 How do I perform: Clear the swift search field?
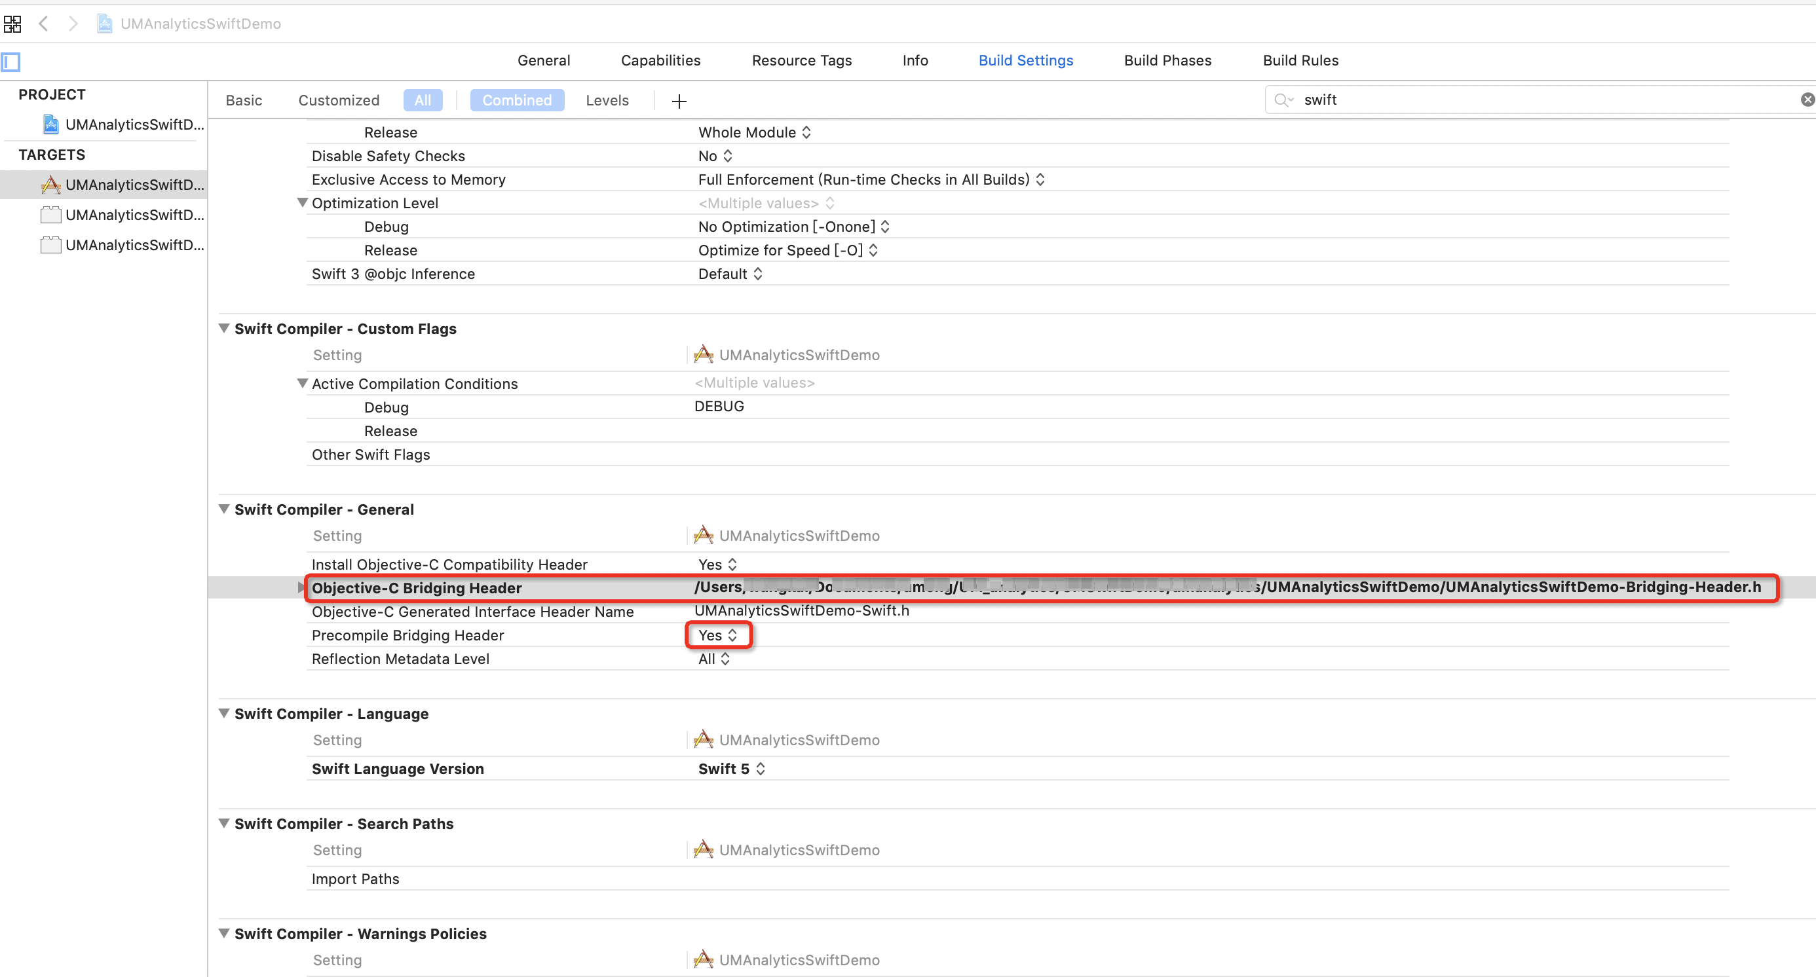click(1807, 100)
